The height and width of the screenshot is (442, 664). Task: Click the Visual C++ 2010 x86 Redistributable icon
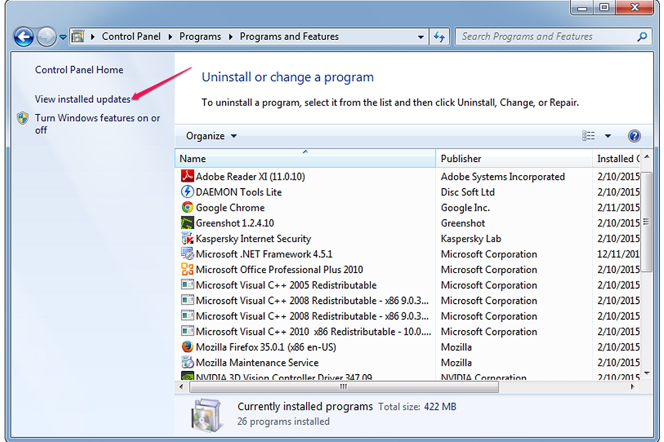[x=187, y=332]
